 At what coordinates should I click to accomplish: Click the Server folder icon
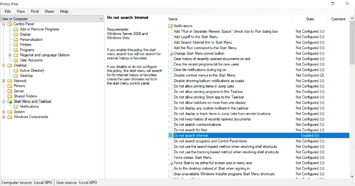pos(9,91)
